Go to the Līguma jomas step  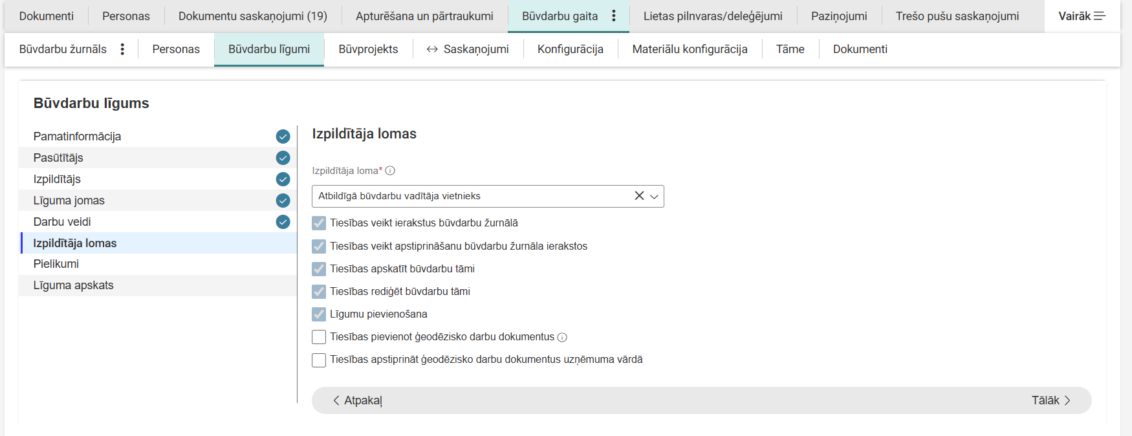[158, 201]
